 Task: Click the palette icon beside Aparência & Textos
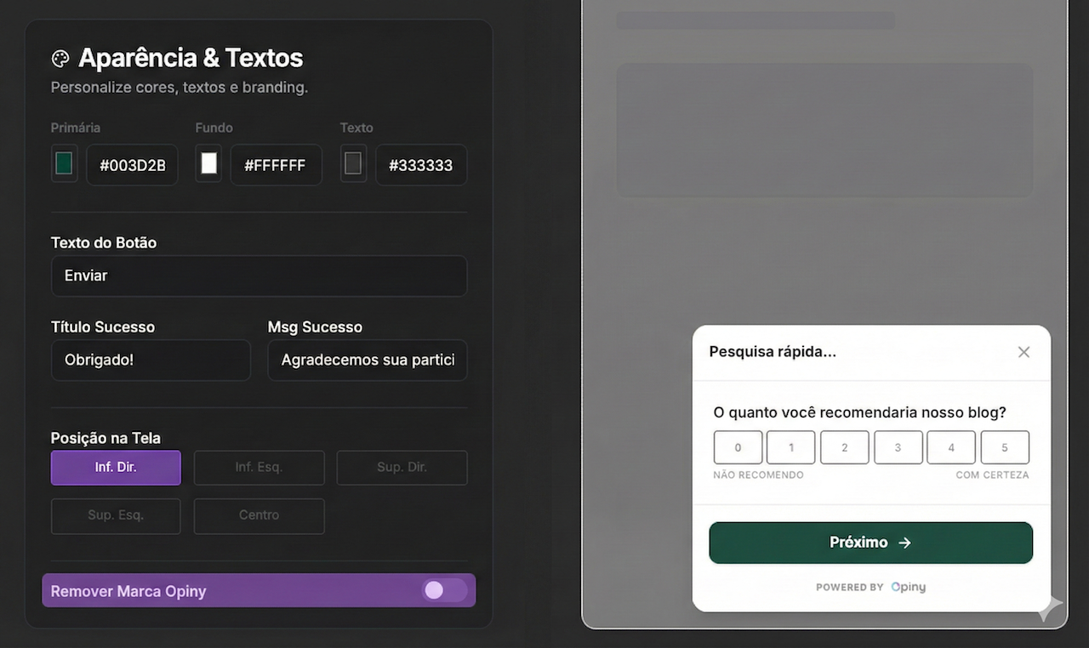60,59
